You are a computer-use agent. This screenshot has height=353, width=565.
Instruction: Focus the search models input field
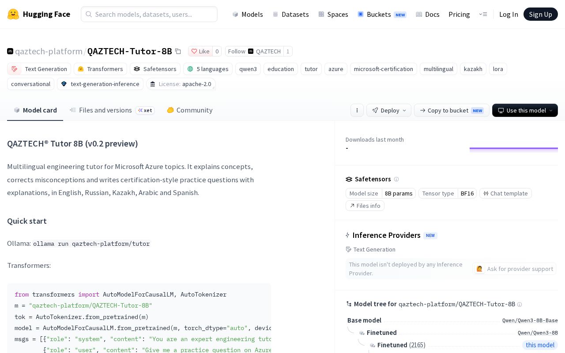149,14
